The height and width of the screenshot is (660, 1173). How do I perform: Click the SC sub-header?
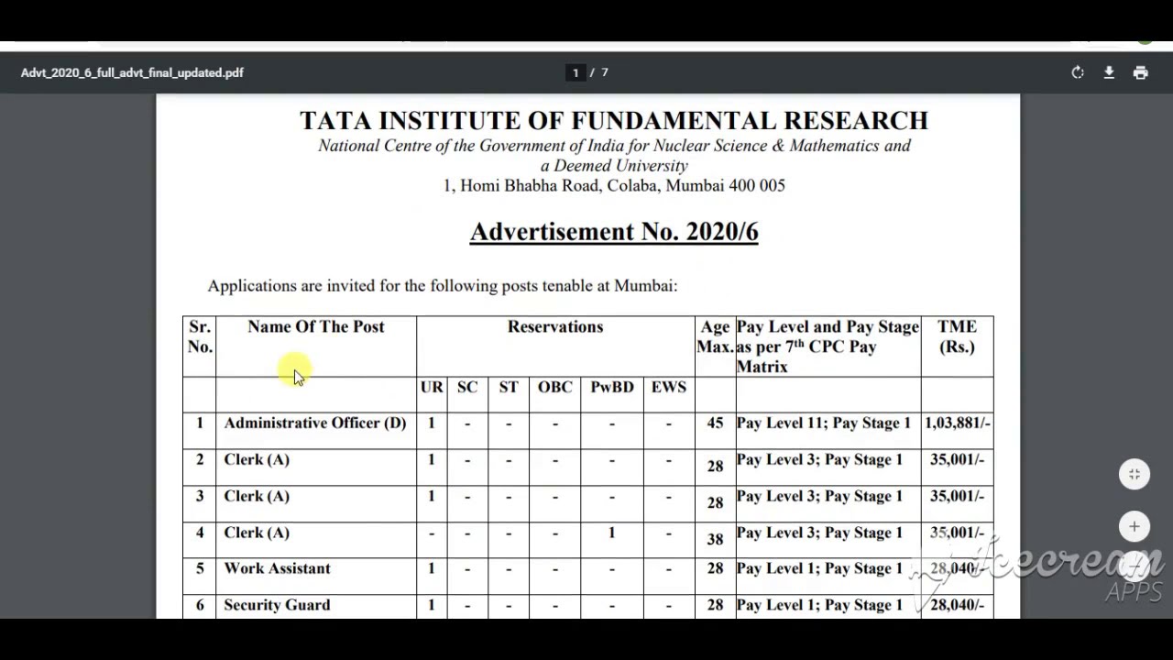(x=467, y=387)
